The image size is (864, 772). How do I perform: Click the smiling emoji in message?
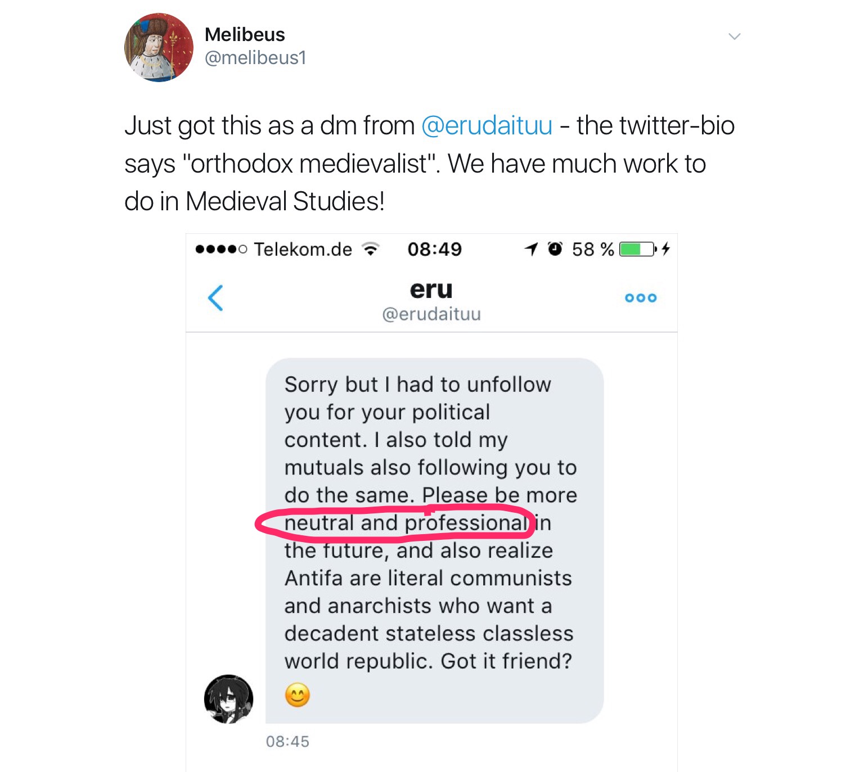(x=298, y=695)
